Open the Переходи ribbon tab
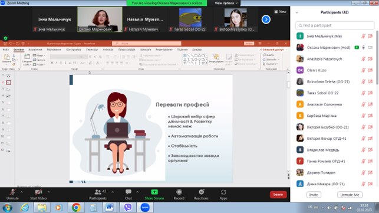The width and height of the screenshot is (379, 213). tap(92, 50)
